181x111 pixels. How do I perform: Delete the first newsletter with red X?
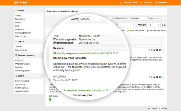[157, 50]
